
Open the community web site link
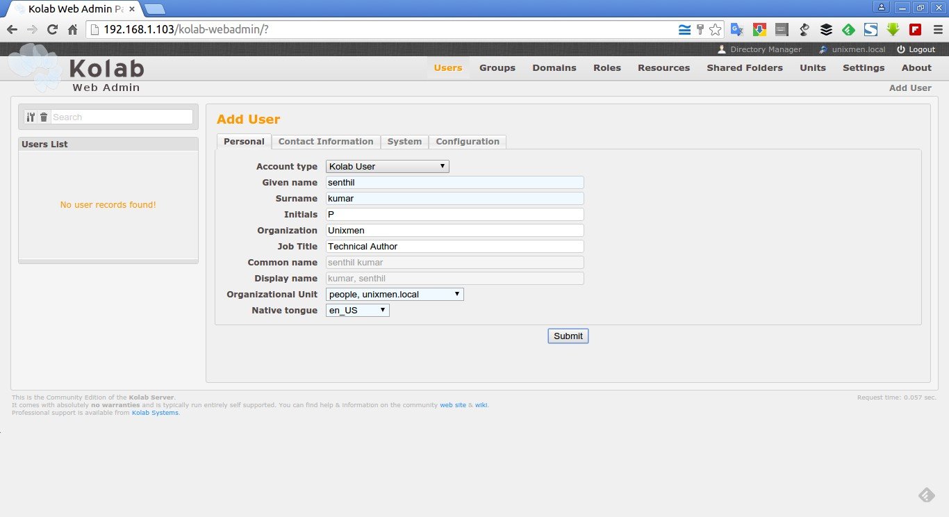point(453,405)
